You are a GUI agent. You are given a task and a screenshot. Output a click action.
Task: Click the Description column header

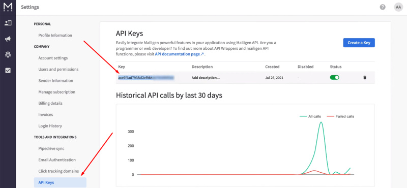pyautogui.click(x=202, y=67)
